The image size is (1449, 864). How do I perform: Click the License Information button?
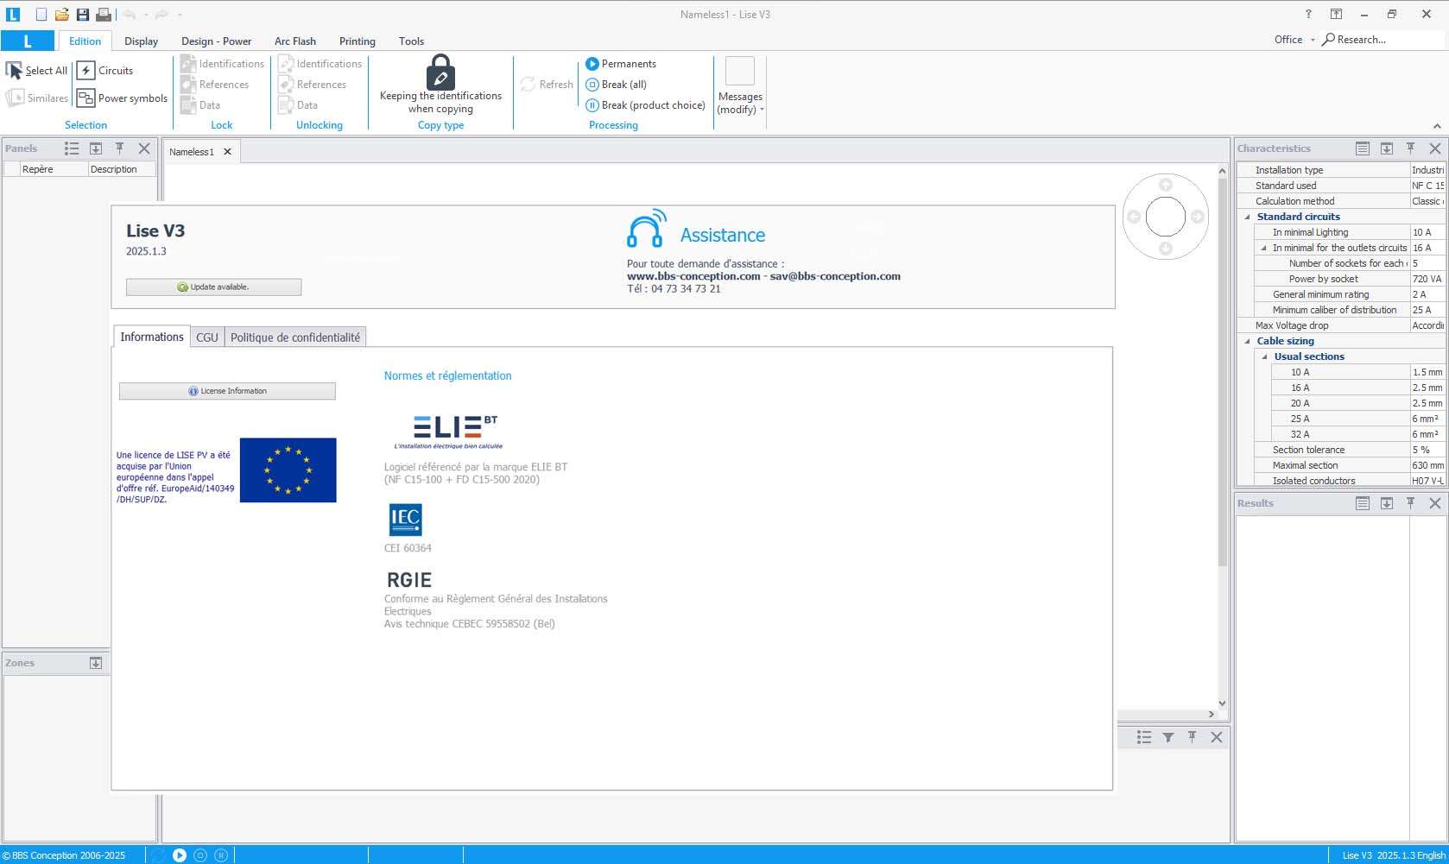(227, 391)
